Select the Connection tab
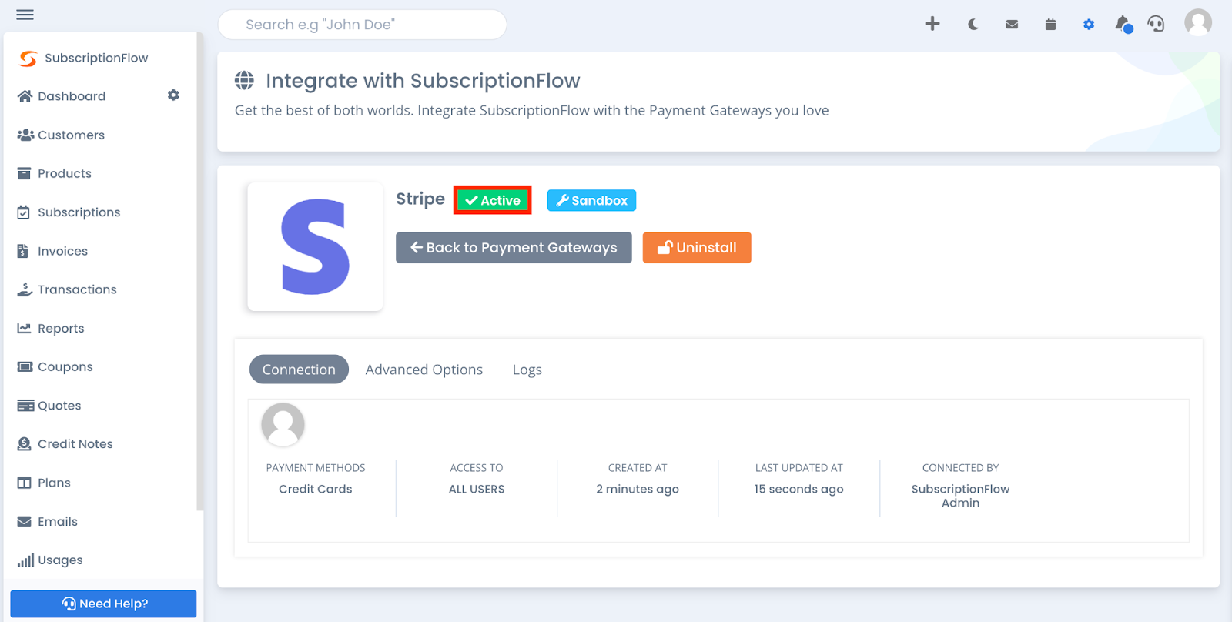This screenshot has height=622, width=1232. 299,370
